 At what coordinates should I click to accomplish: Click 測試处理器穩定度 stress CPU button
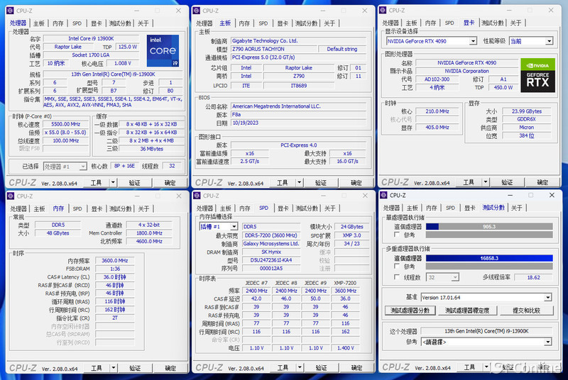[467, 311]
